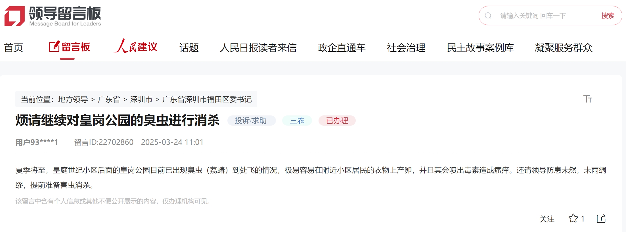Go to 首页 home page
Screen dimensions: 626x232
tap(13, 48)
